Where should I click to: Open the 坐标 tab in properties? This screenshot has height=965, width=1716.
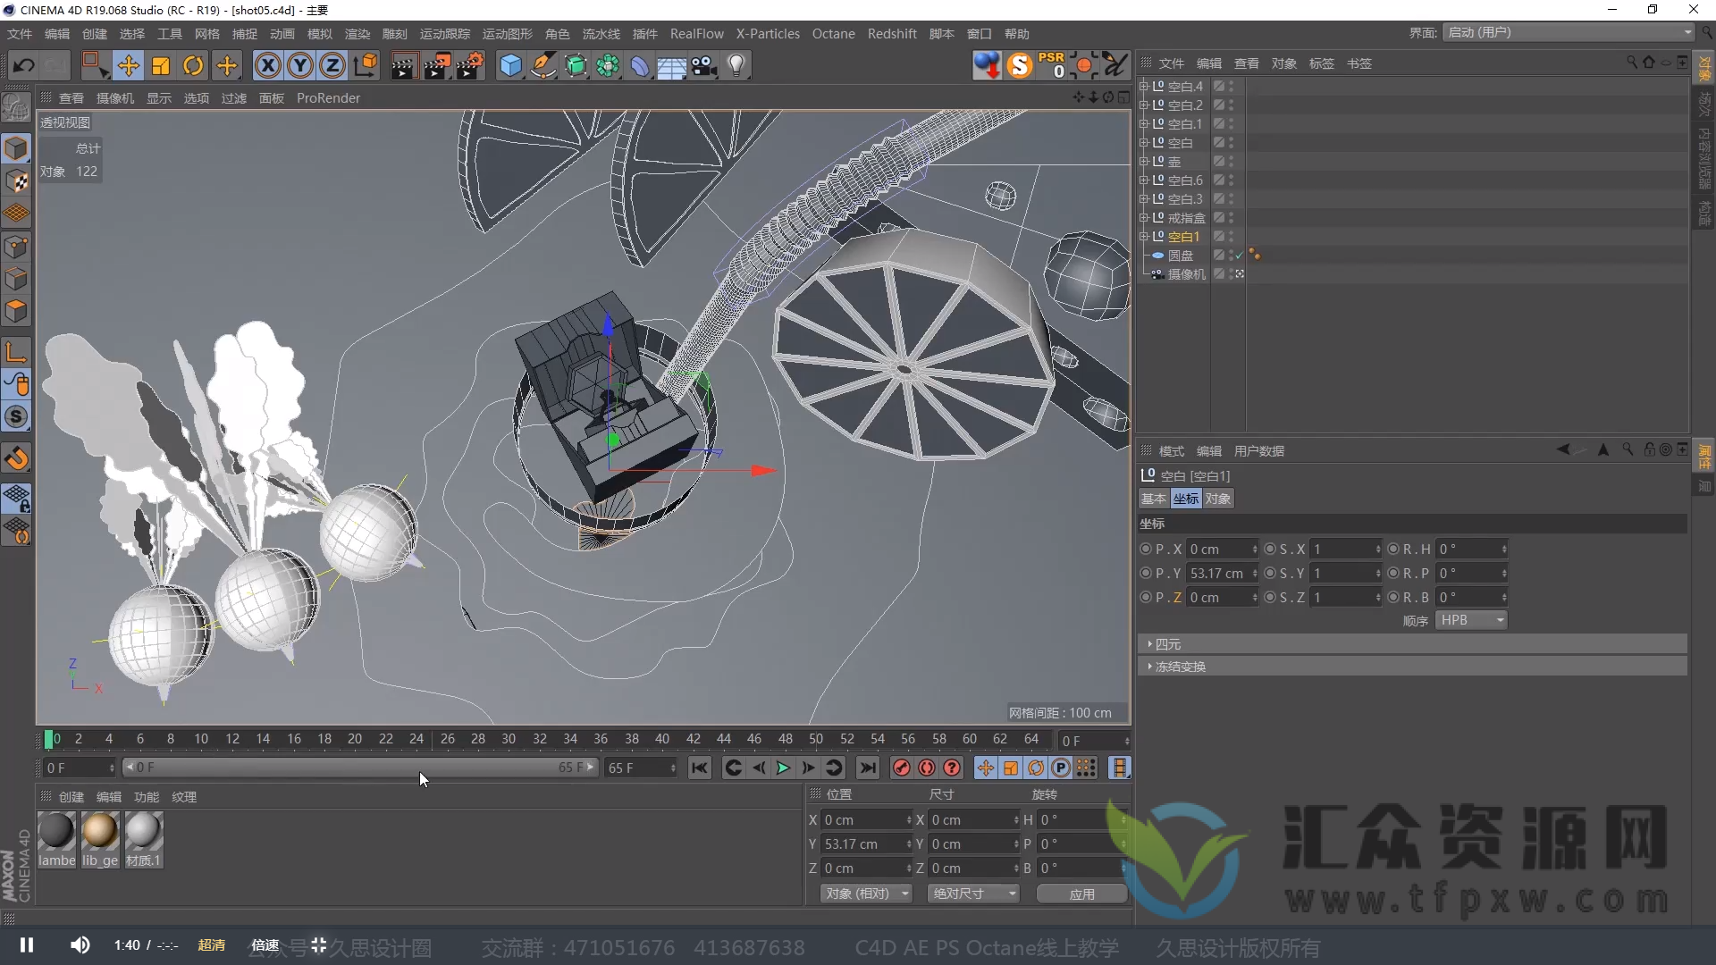click(1186, 497)
